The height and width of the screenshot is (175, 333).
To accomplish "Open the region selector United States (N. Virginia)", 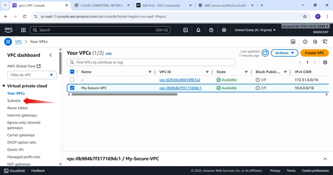I will (x=255, y=30).
